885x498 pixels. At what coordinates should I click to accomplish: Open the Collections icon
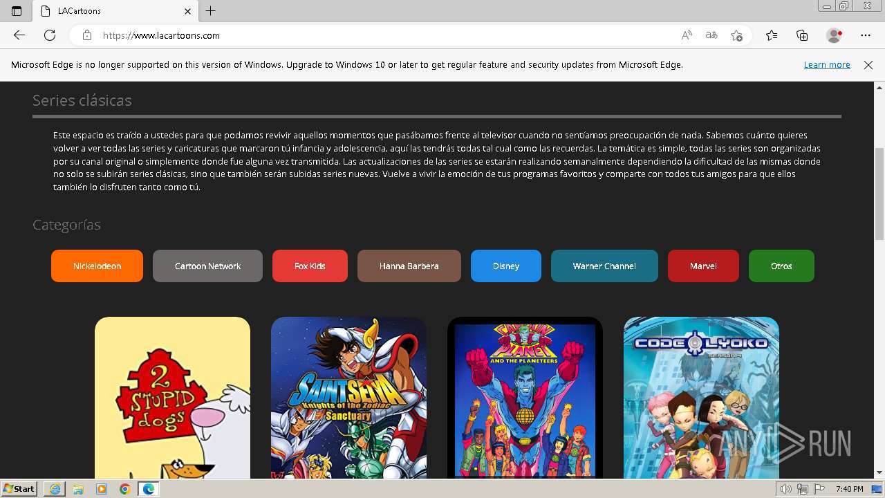tap(802, 35)
